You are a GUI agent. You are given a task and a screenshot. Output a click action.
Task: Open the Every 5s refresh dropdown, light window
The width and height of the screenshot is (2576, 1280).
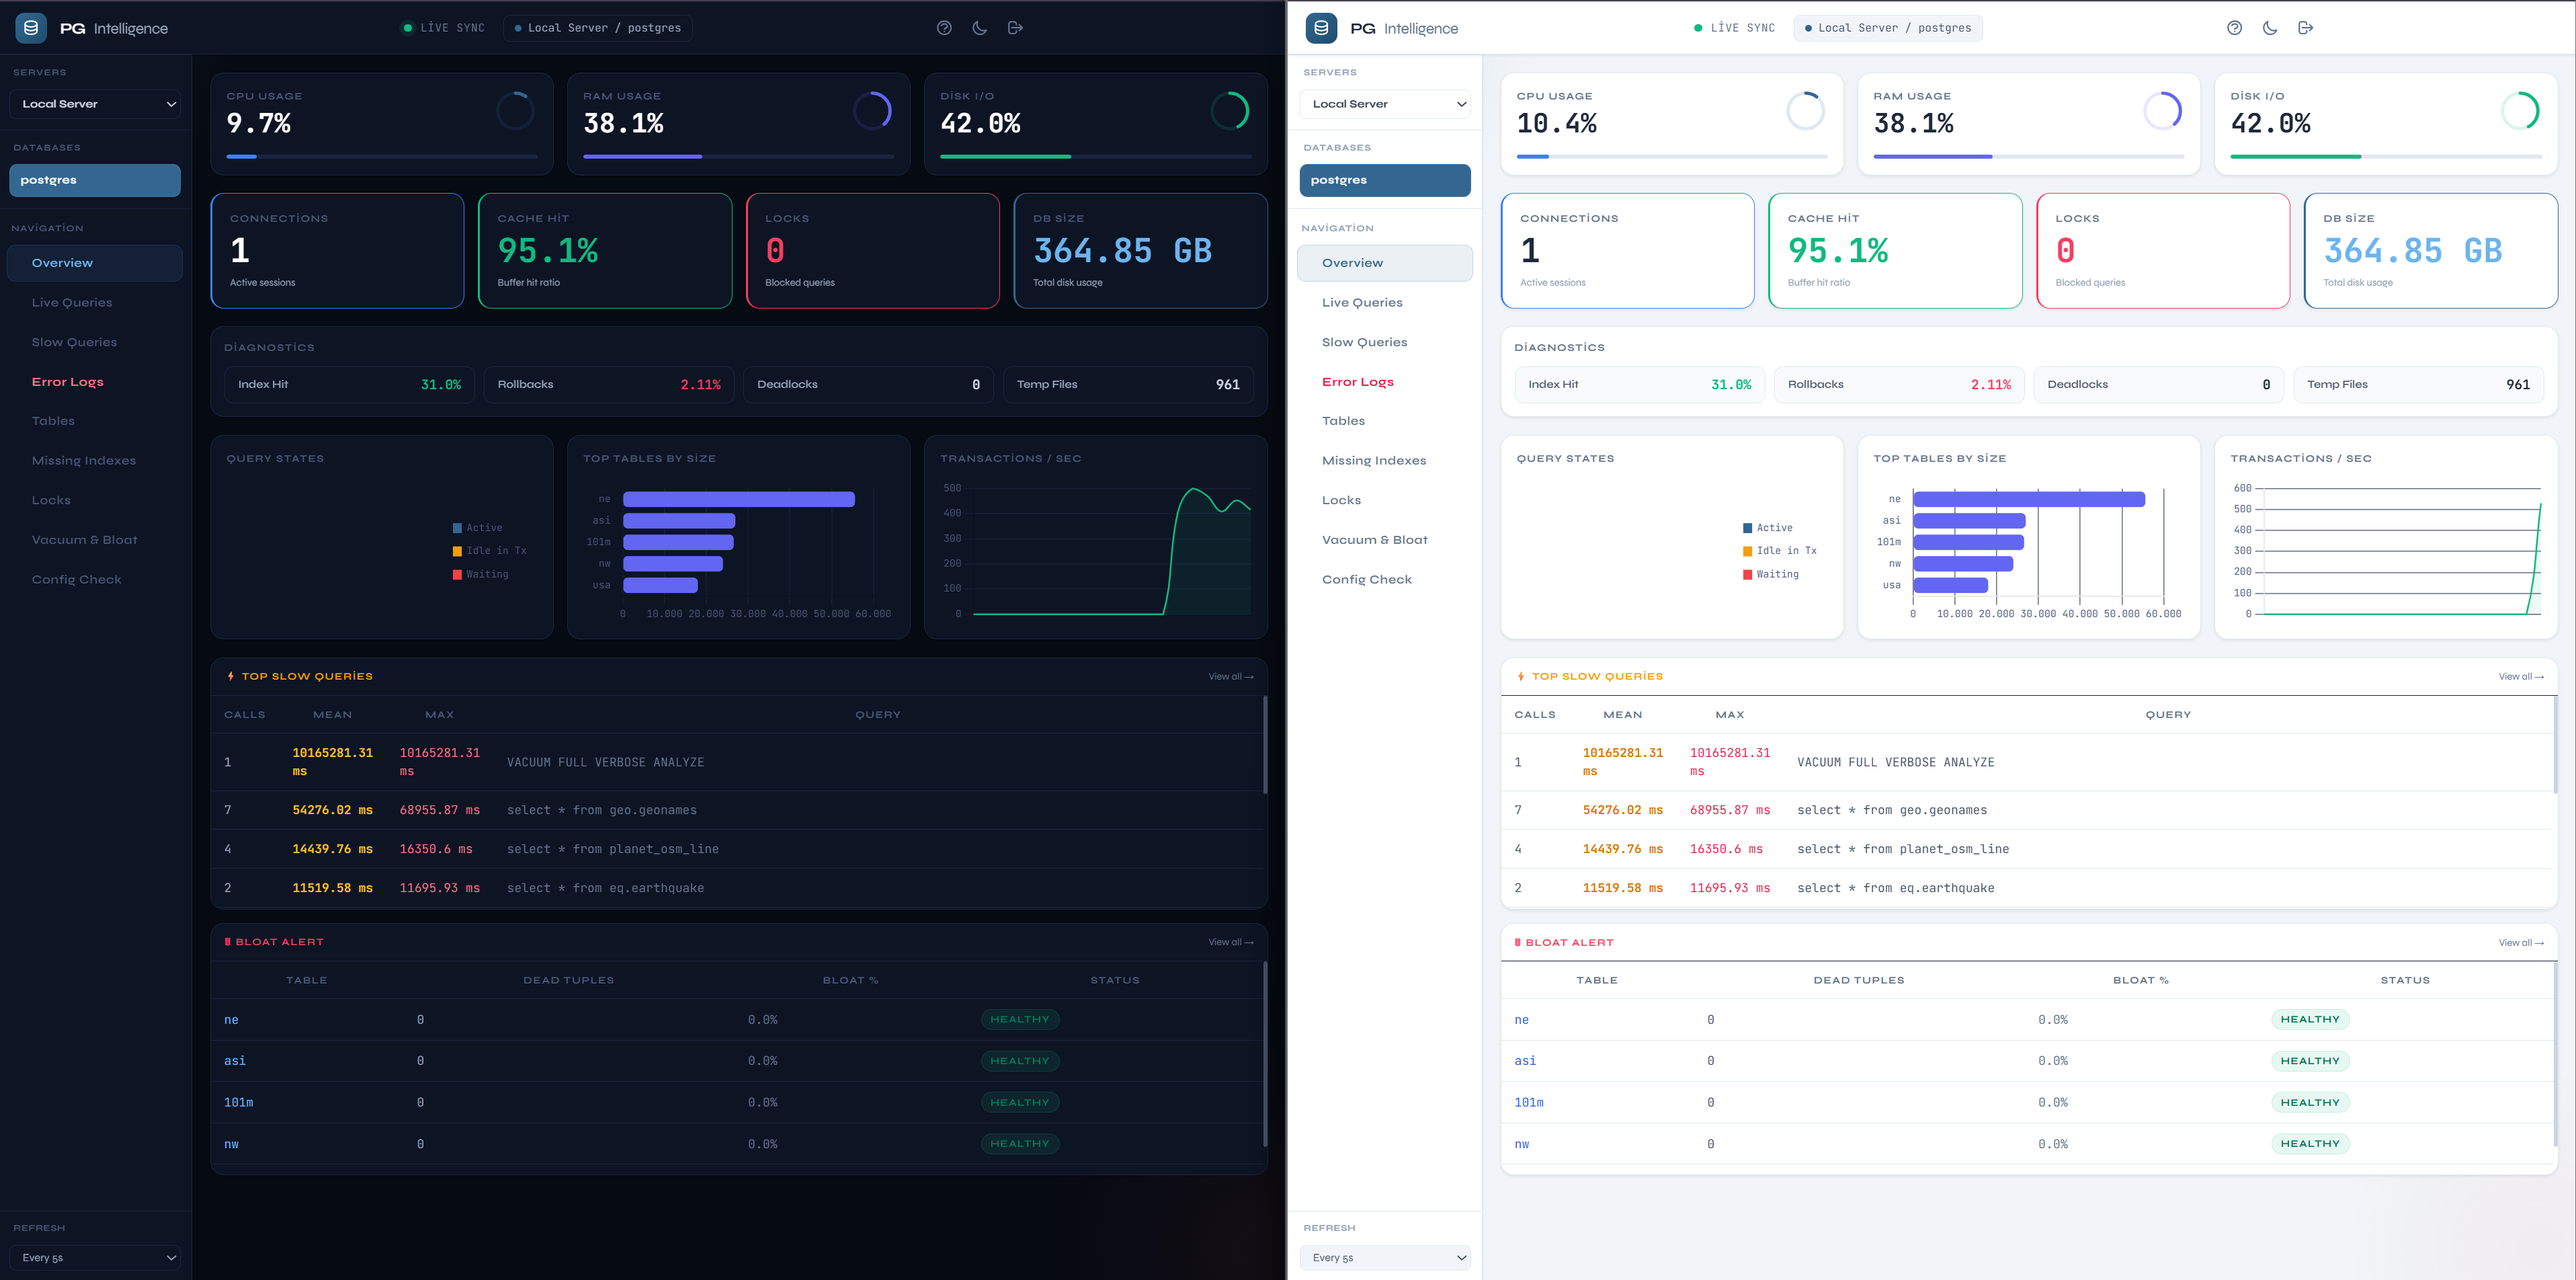pos(1385,1257)
